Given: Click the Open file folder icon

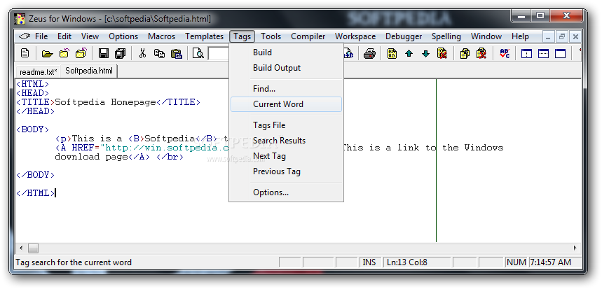Looking at the screenshot, I should (x=47, y=53).
